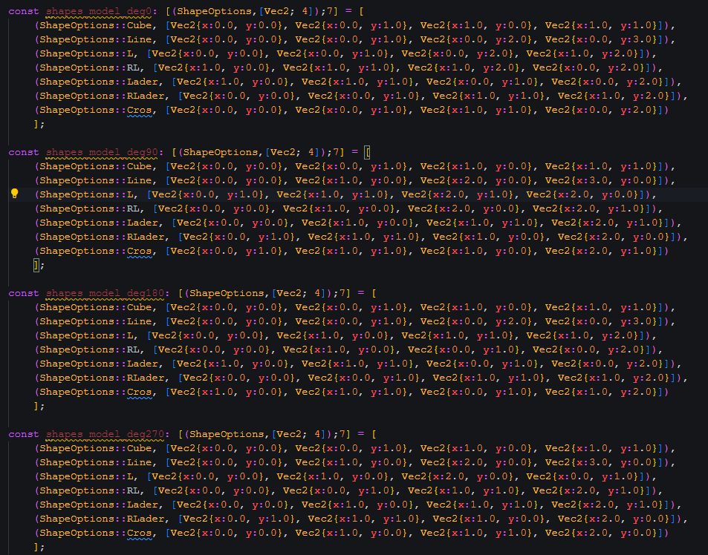Click ShapeOptions::L in the deg180 array
The image size is (708, 555).
coord(86,335)
